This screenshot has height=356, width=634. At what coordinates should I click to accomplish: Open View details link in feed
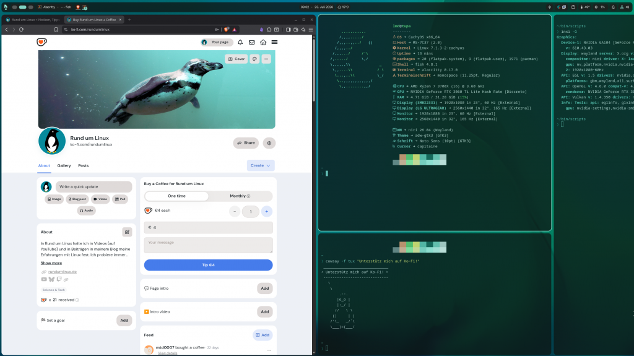167,353
